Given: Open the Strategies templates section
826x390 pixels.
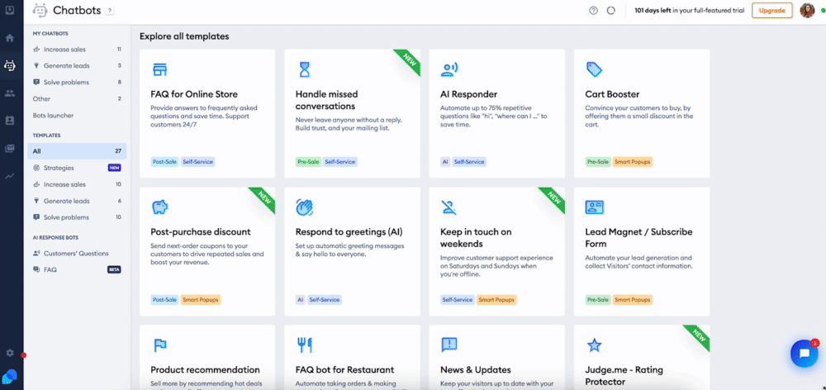Looking at the screenshot, I should click(x=77, y=168).
